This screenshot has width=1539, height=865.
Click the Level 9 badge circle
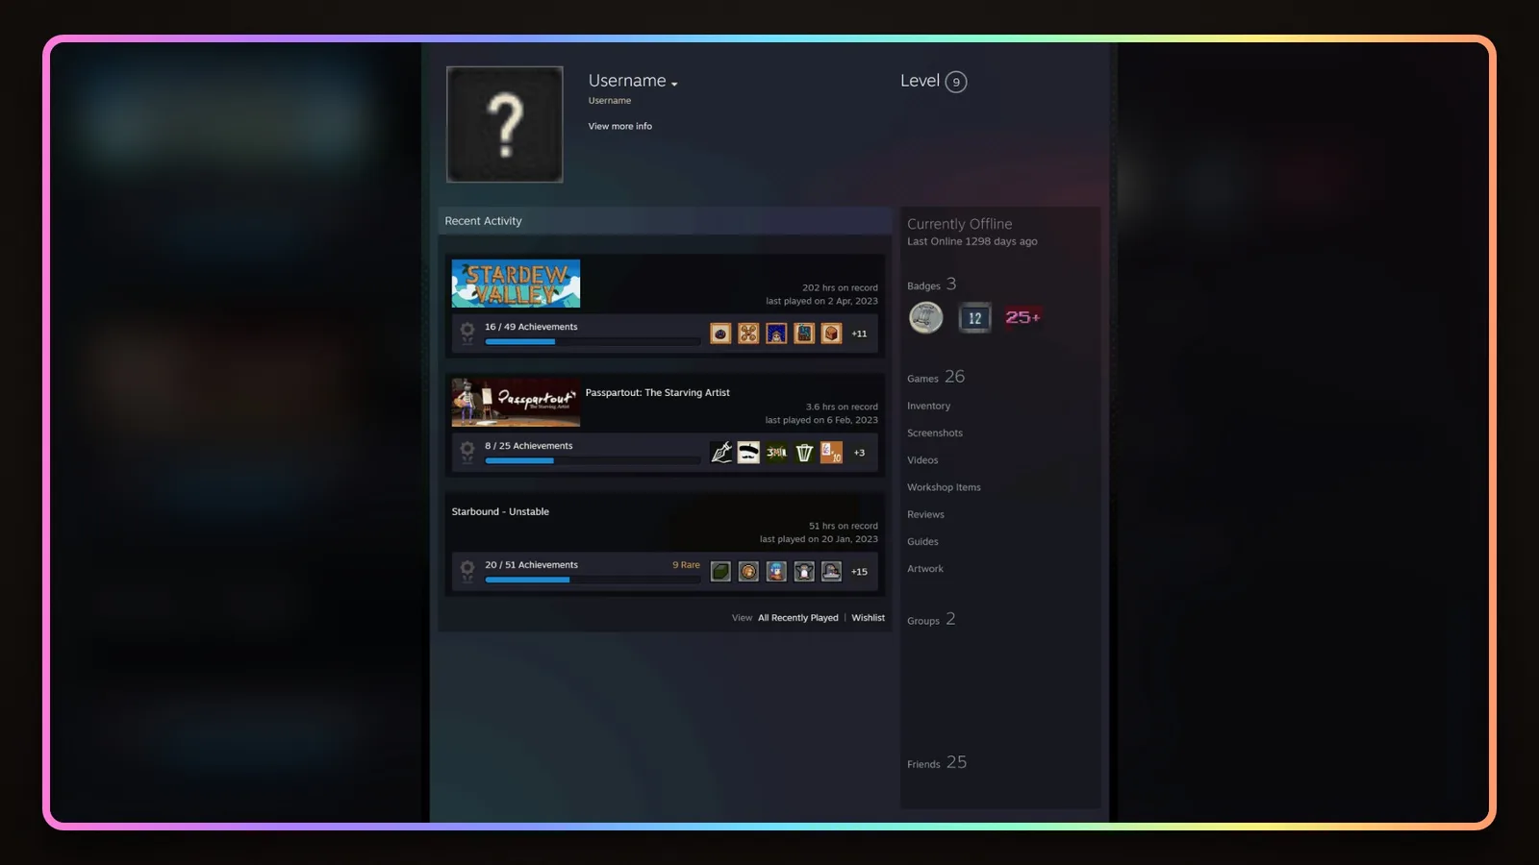pyautogui.click(x=956, y=82)
